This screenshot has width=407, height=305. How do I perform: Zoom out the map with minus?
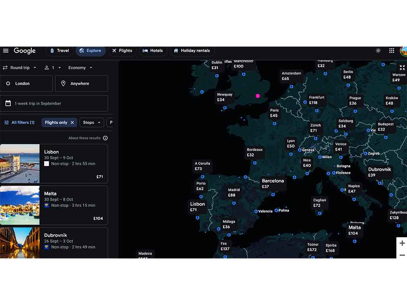pyautogui.click(x=402, y=255)
